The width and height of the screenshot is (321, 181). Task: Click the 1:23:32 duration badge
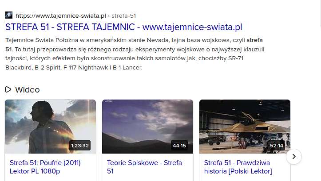click(80, 146)
